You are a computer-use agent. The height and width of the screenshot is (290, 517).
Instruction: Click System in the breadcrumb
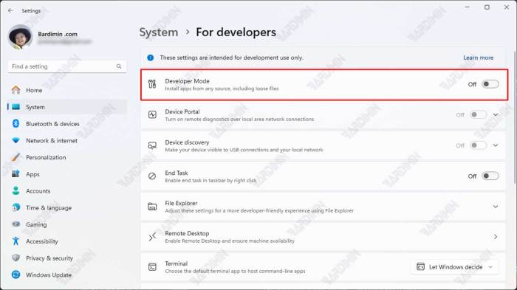(x=159, y=32)
